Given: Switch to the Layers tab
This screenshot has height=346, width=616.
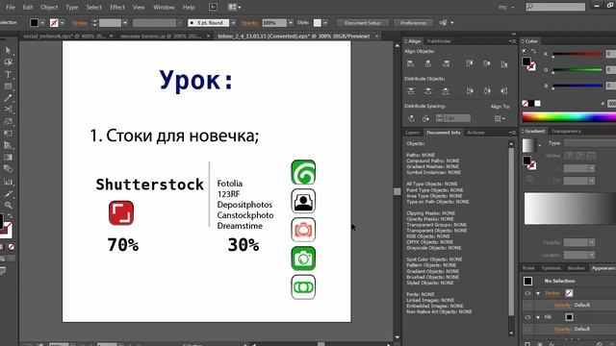Looking at the screenshot, I should (x=413, y=133).
